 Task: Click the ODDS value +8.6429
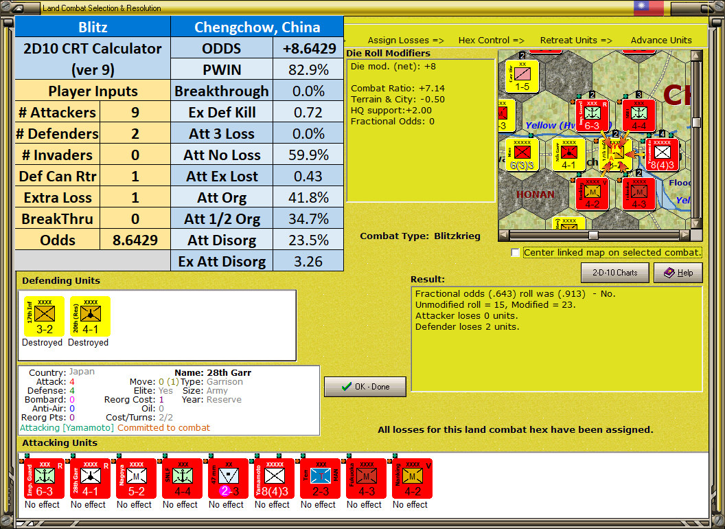pos(308,49)
